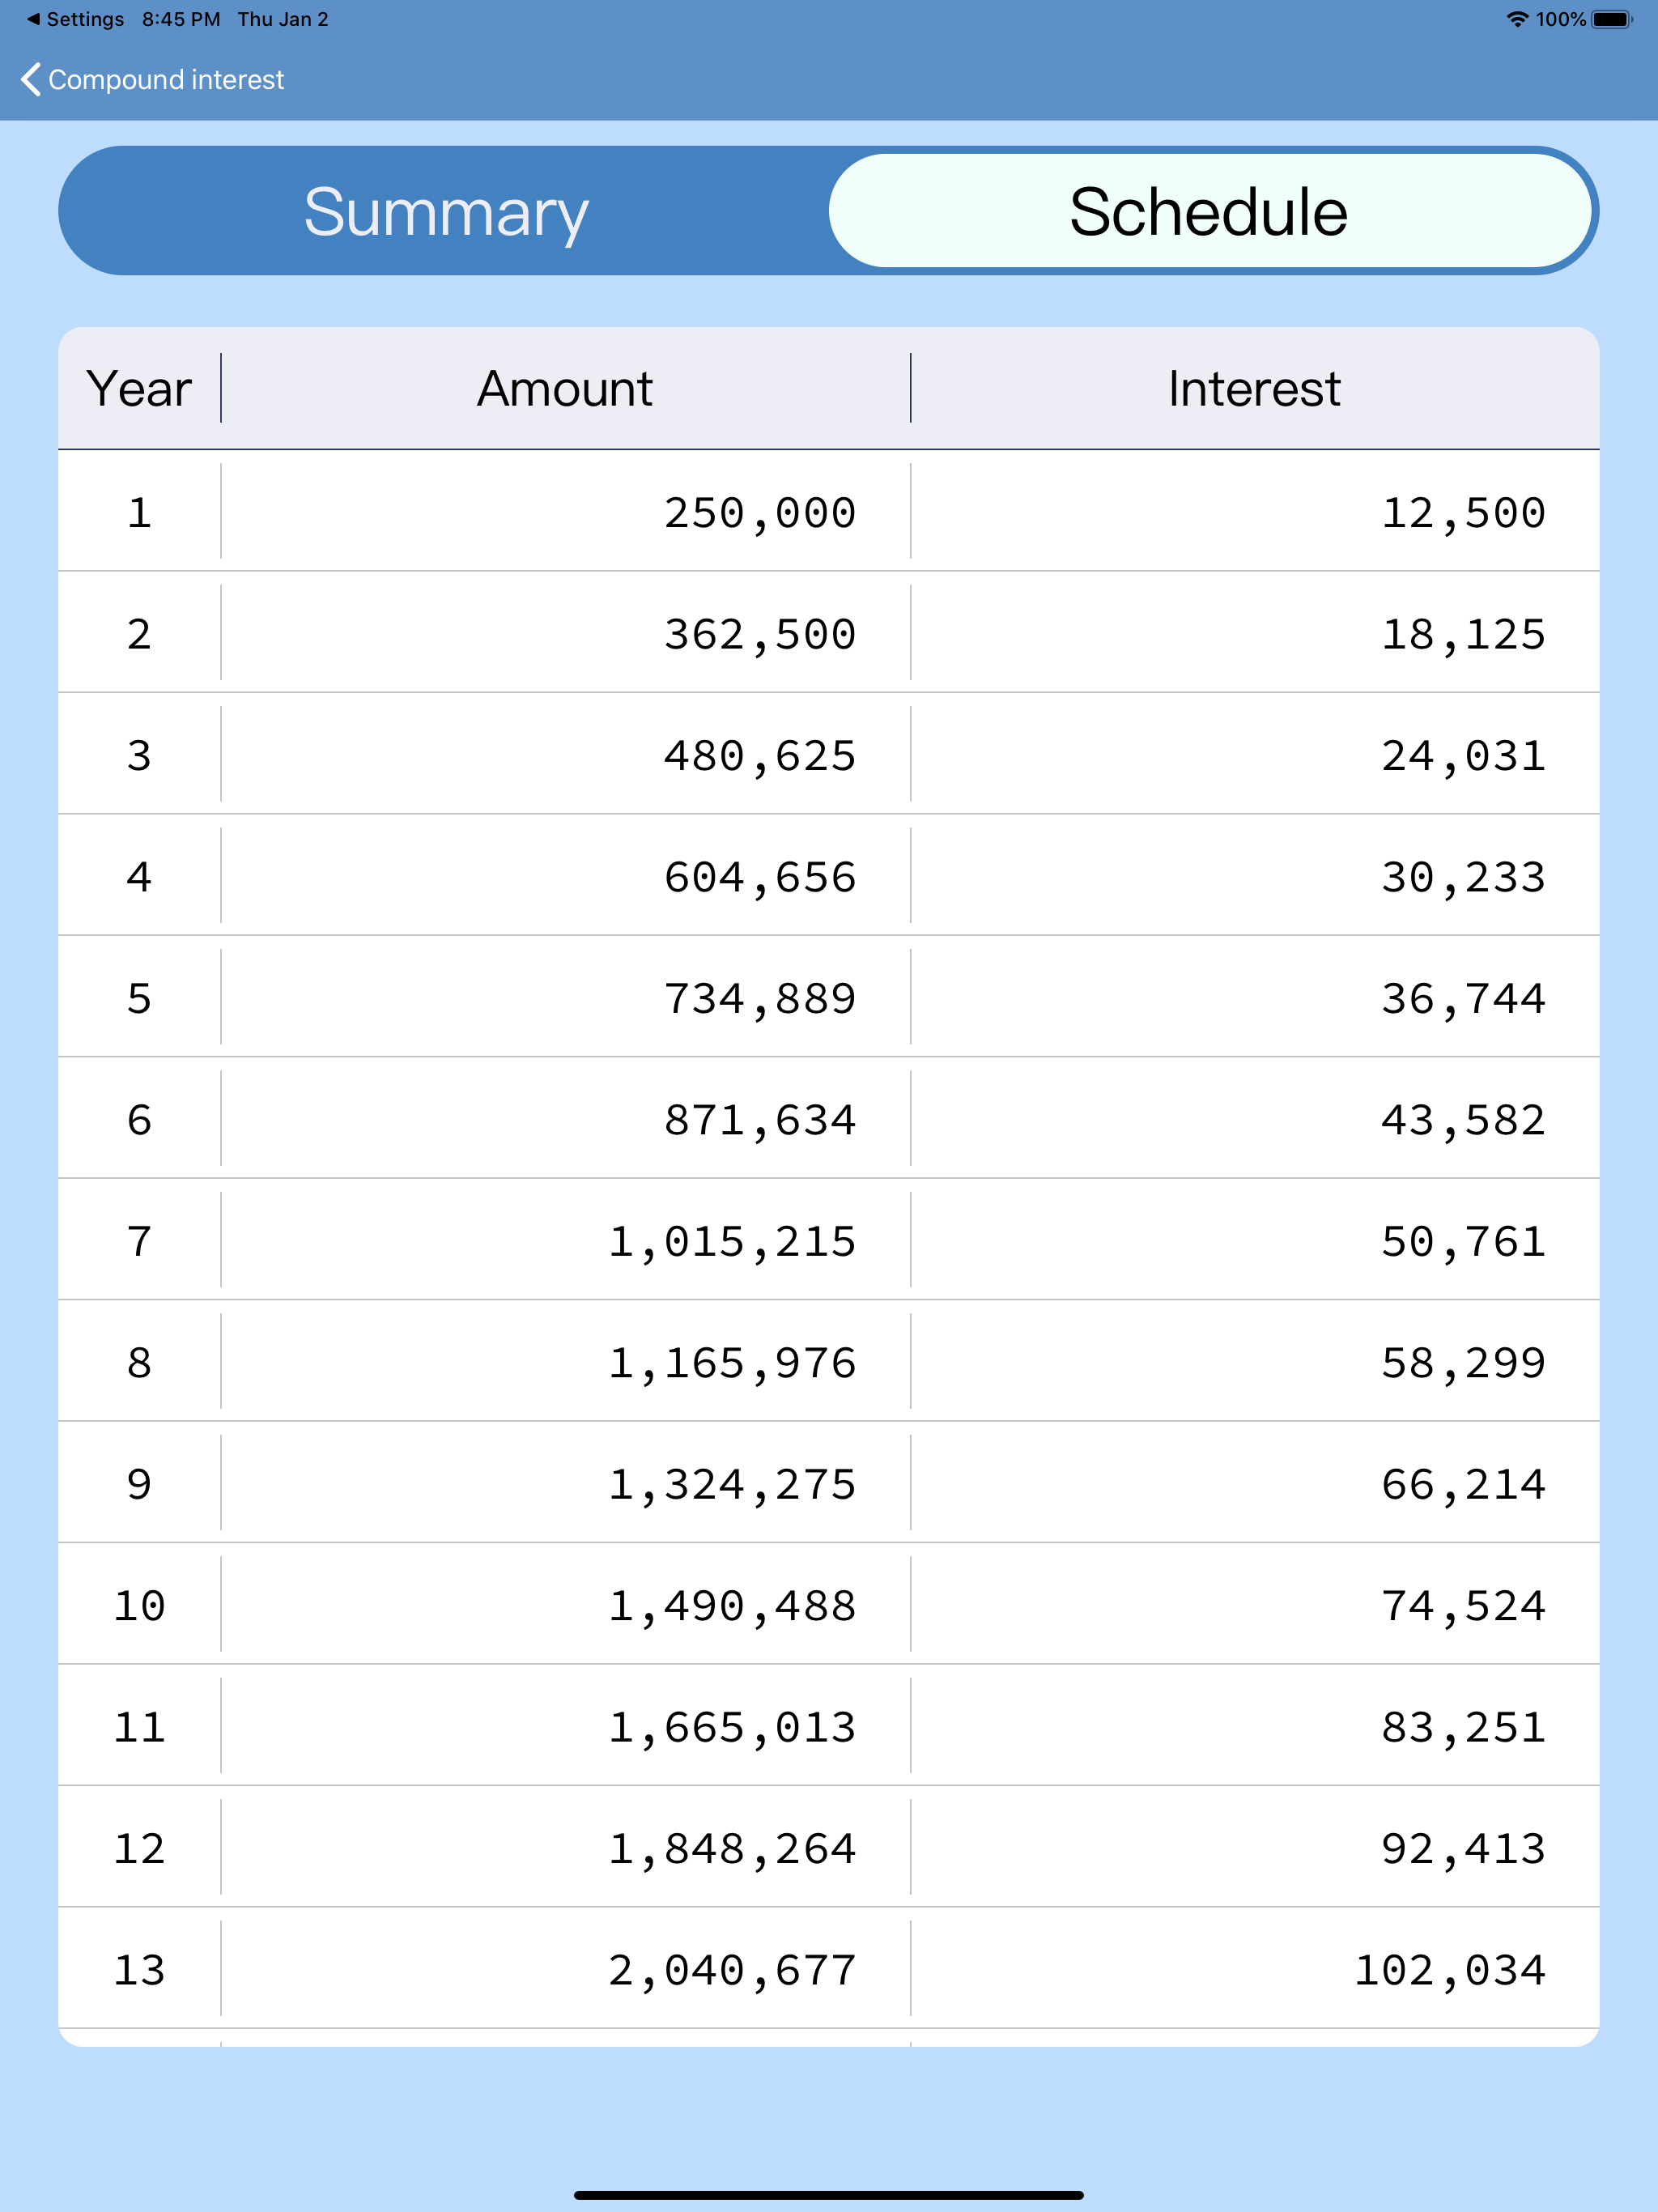Select year 10 row number
This screenshot has height=2212, width=1658.
[x=139, y=1606]
